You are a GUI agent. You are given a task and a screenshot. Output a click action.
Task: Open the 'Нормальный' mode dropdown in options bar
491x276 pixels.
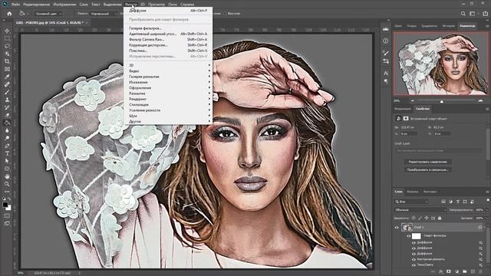(x=104, y=14)
